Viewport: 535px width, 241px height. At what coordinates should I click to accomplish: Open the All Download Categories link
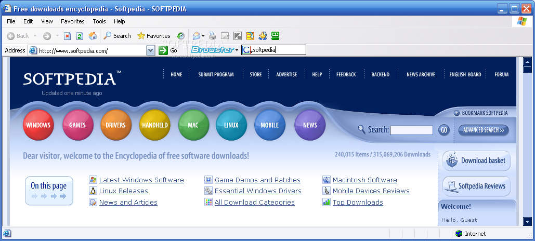tap(255, 202)
